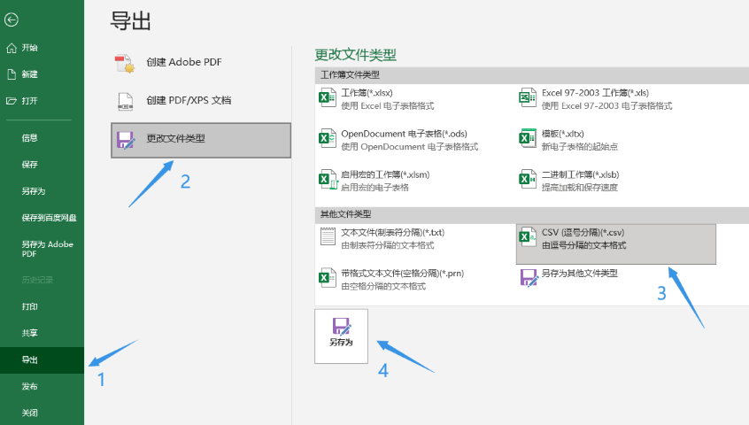Image resolution: width=749 pixels, height=425 pixels.
Task: Click the open folder icon beside 打开
Action: click(x=12, y=101)
